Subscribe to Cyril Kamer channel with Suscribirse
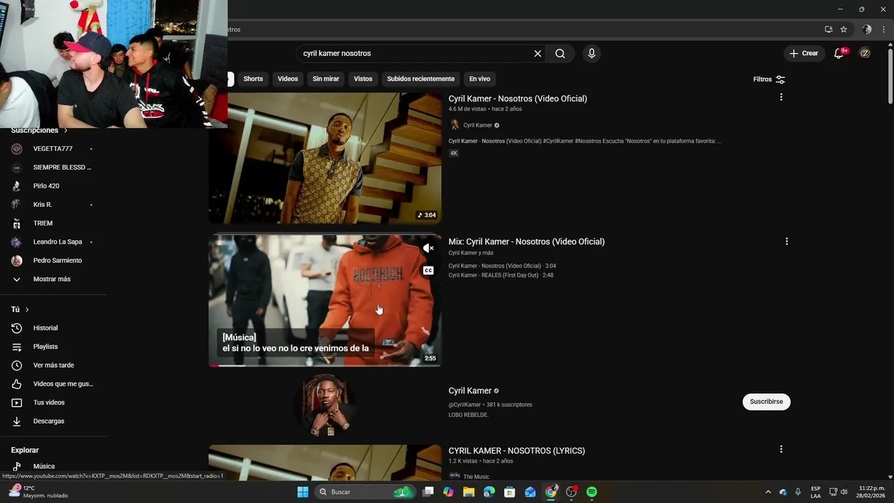The image size is (894, 503). [766, 402]
